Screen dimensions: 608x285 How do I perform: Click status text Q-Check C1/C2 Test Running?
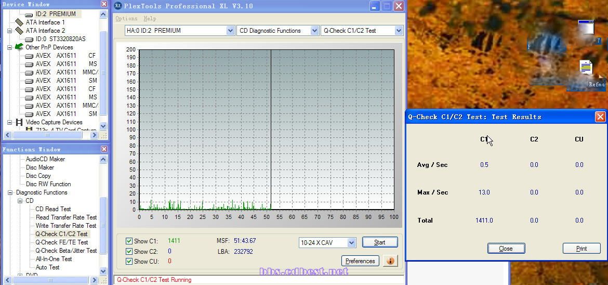tap(154, 280)
